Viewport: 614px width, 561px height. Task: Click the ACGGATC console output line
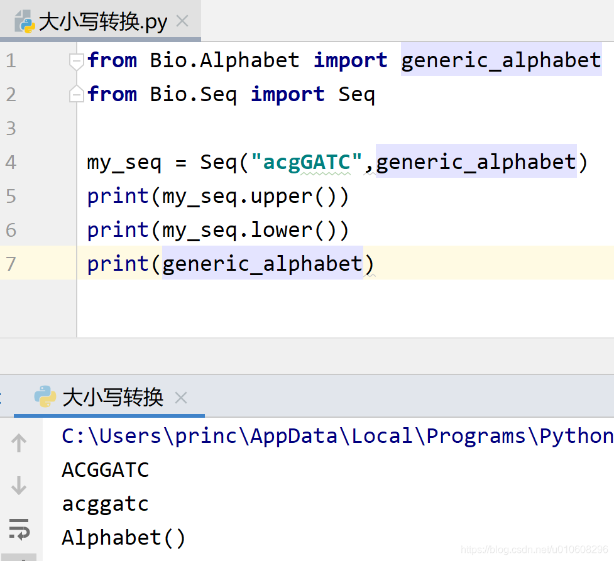pos(105,469)
